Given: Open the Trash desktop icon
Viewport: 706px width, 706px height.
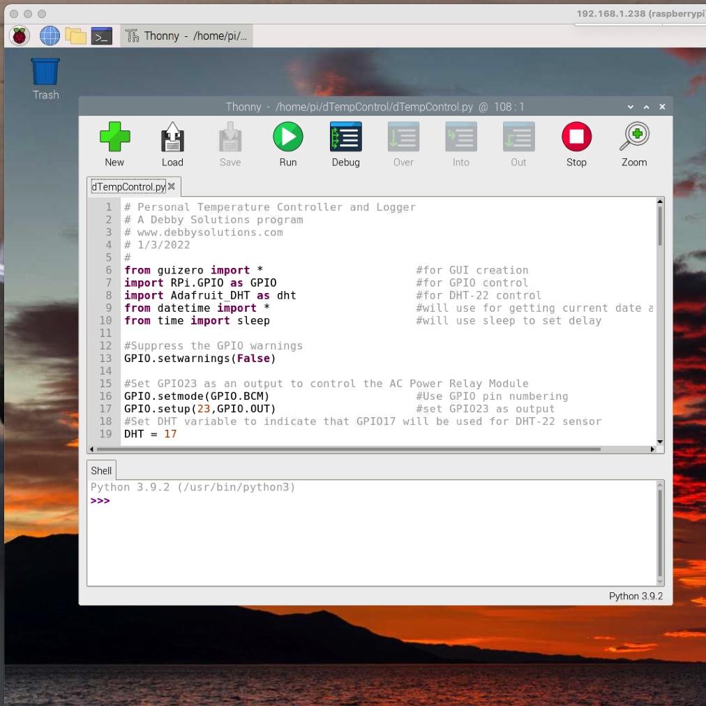Looking at the screenshot, I should (x=45, y=80).
